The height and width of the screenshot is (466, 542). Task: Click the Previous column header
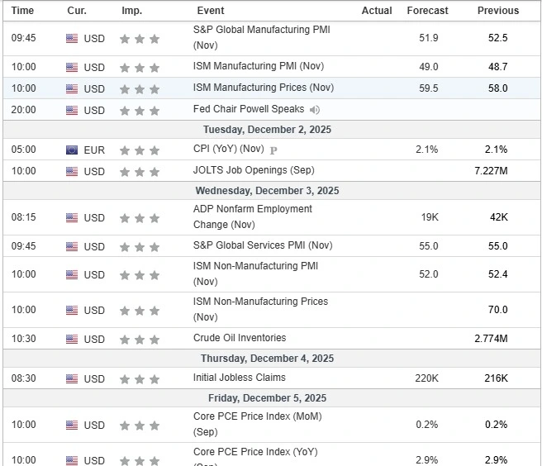pyautogui.click(x=497, y=11)
